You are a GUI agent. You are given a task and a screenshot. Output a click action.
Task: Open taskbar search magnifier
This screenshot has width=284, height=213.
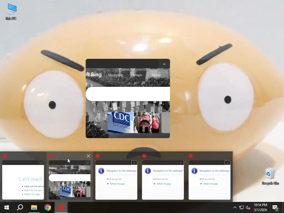click(20, 207)
